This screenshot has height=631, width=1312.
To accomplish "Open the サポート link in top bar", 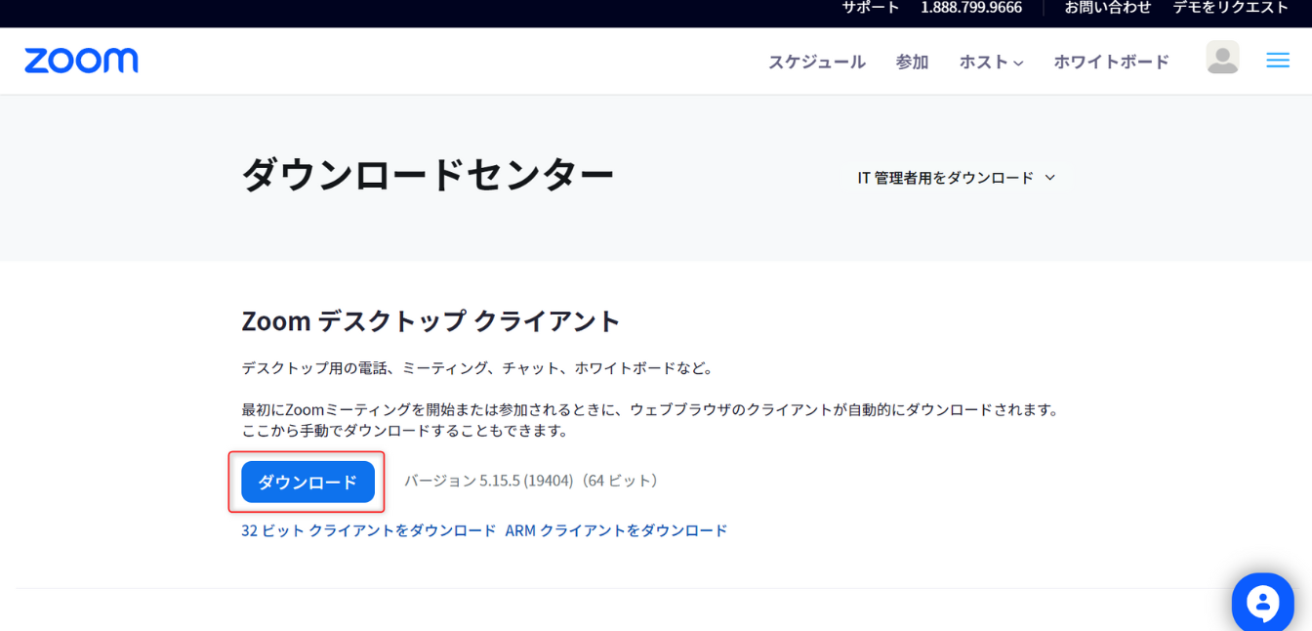I will coord(870,8).
